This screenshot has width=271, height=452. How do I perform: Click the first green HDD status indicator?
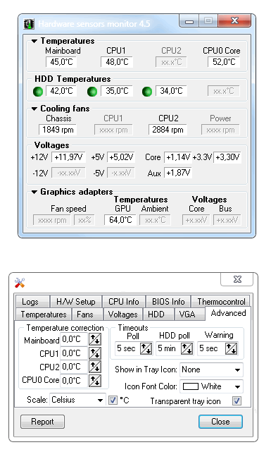pos(38,92)
